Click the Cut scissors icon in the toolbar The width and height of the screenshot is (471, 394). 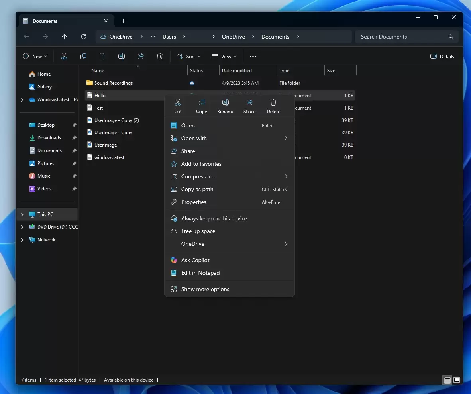[x=65, y=56]
